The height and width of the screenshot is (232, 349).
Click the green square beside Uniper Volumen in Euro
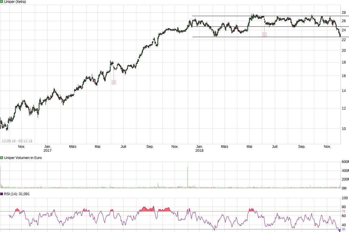(2, 158)
